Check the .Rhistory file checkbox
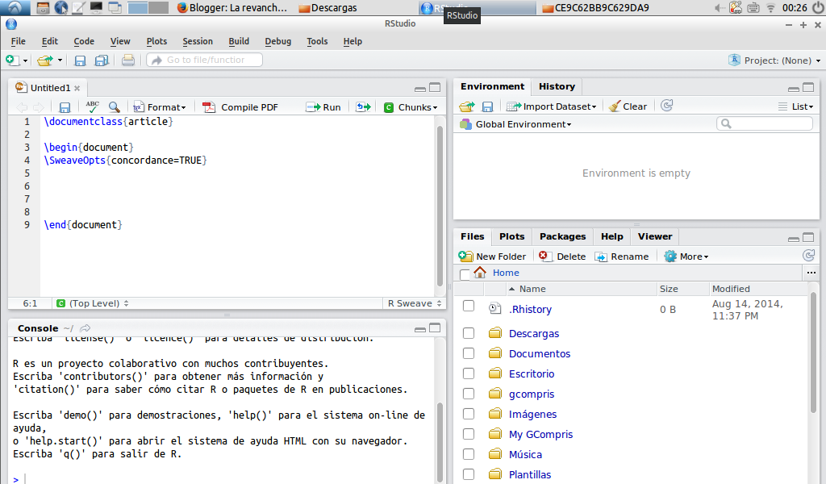The width and height of the screenshot is (826, 484). [469, 308]
